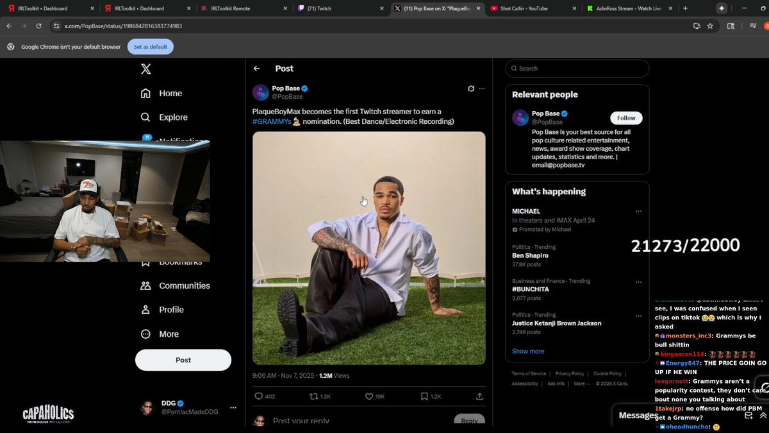Screen dimensions: 769x433
Task: Close the (71) Twitch tab
Action: pos(382,8)
